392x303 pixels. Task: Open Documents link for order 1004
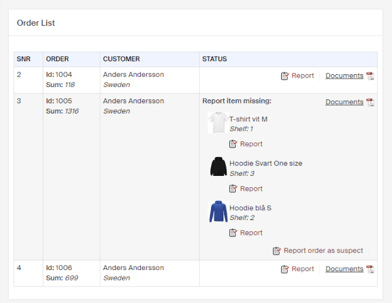click(x=344, y=76)
